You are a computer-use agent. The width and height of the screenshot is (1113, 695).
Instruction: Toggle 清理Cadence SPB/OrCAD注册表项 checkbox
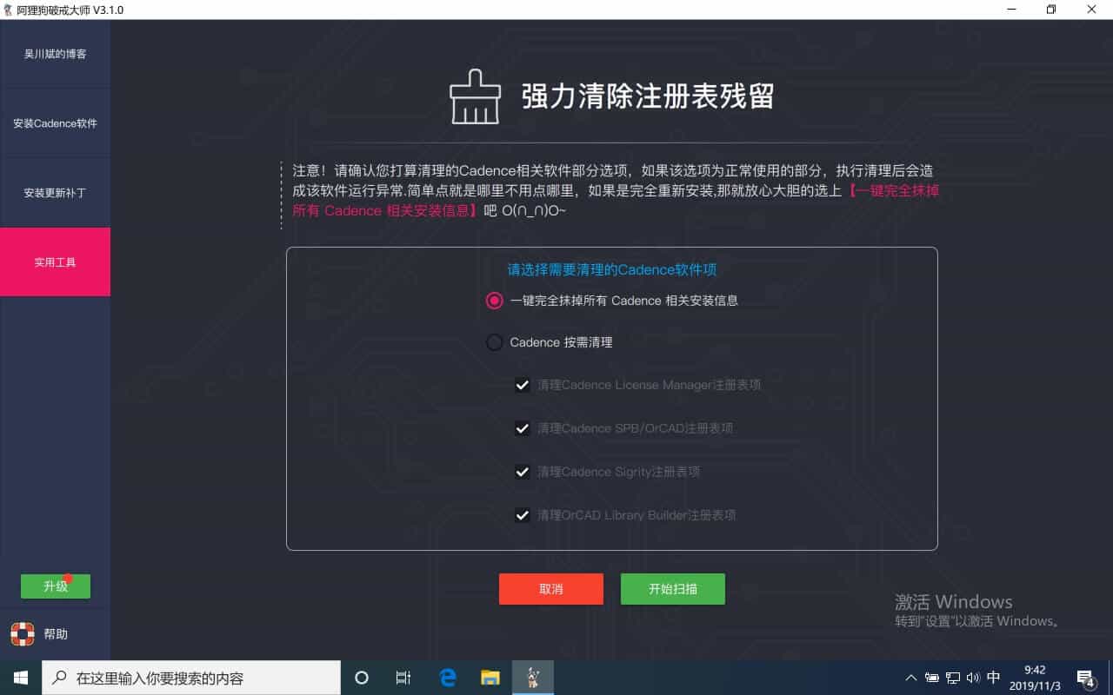pos(522,428)
